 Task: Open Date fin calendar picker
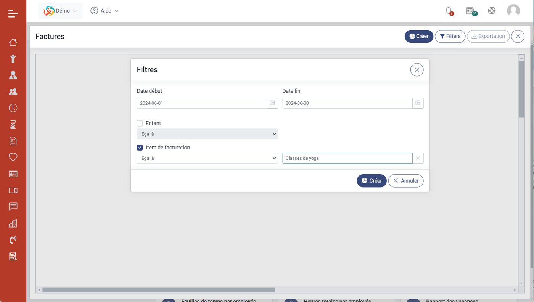[x=418, y=103]
